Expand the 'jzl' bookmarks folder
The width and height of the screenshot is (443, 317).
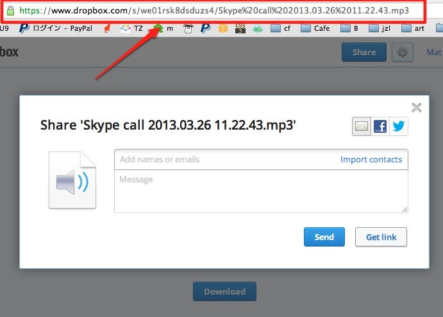380,28
